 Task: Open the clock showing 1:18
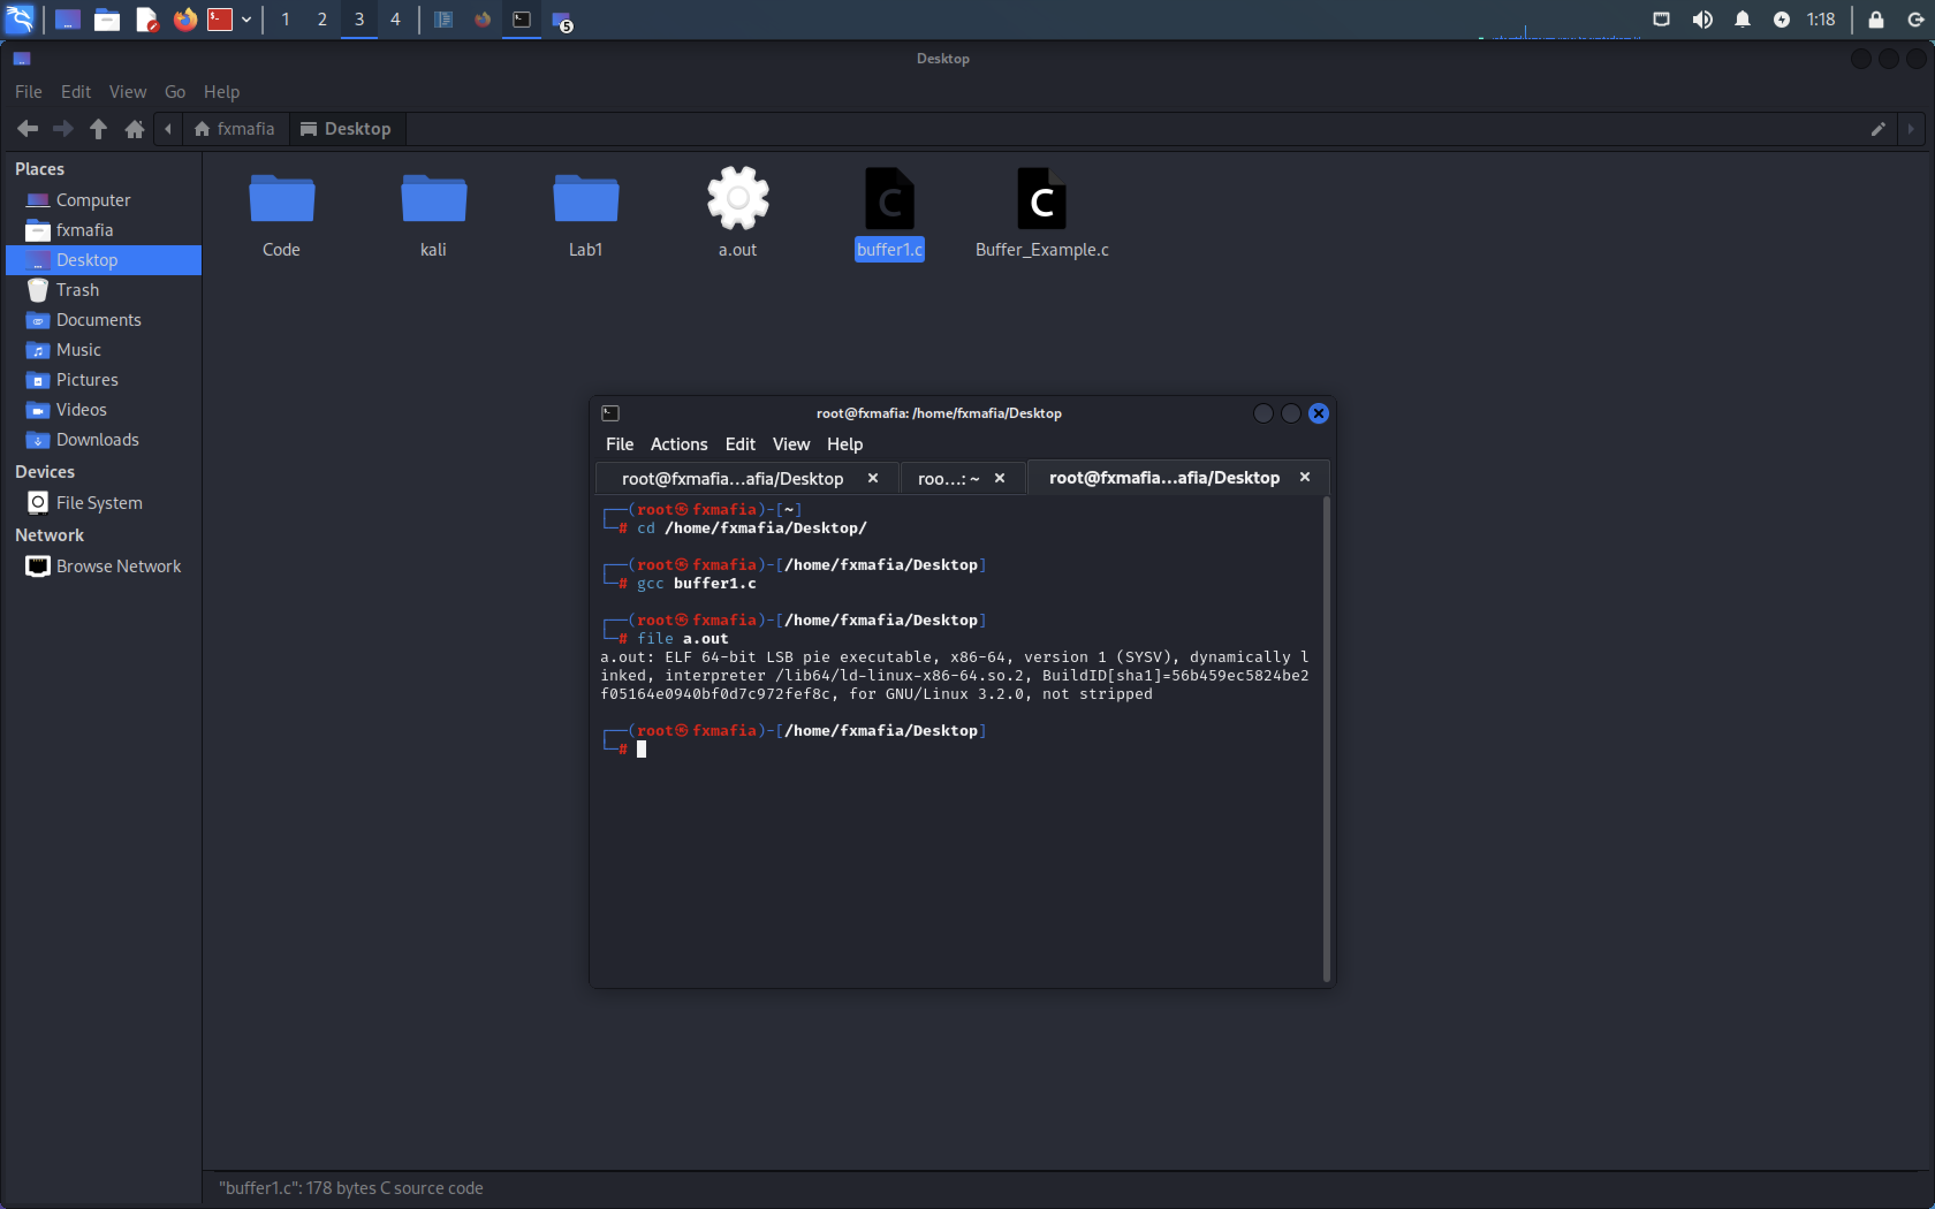(1820, 19)
